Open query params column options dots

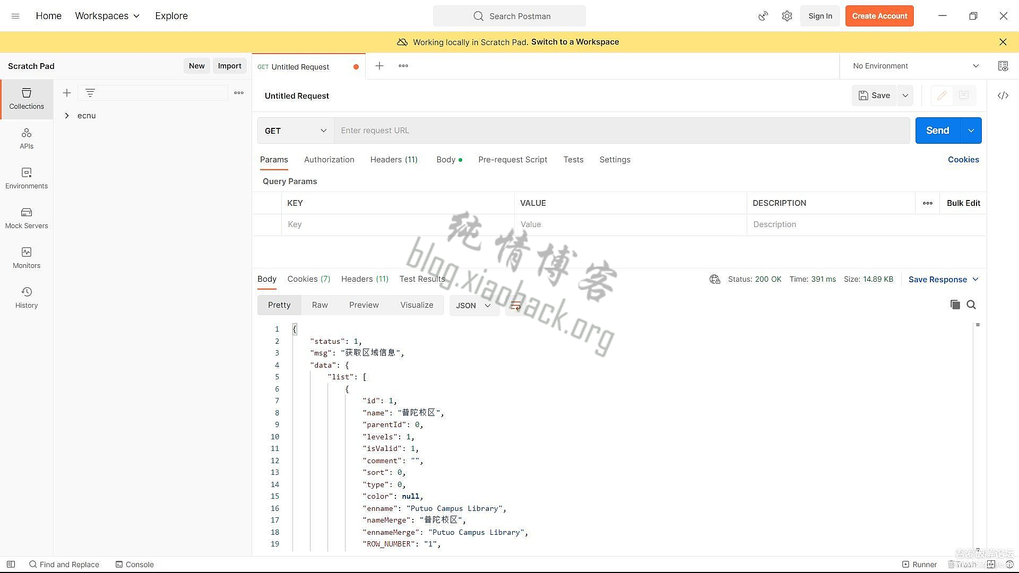pyautogui.click(x=928, y=203)
